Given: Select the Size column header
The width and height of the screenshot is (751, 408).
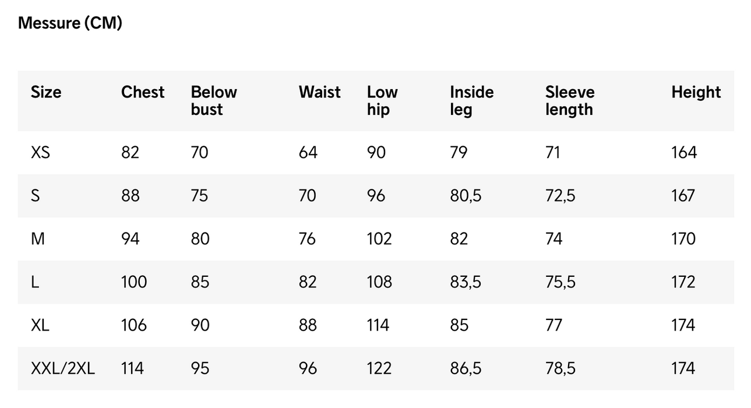Looking at the screenshot, I should click(45, 92).
